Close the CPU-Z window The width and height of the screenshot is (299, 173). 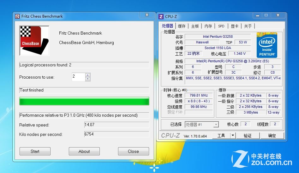click(x=278, y=15)
